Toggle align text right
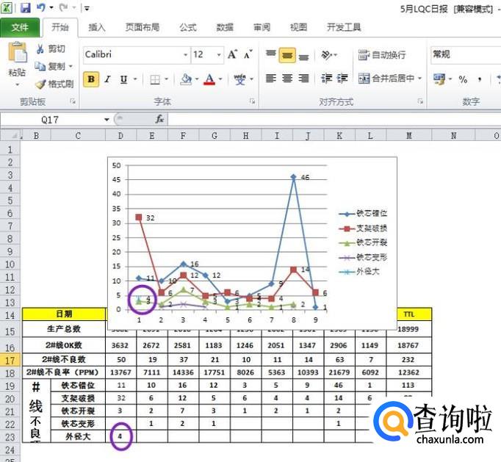The image size is (501, 462). (x=303, y=79)
